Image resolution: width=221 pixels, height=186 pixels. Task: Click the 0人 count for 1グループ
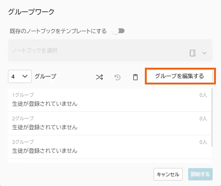203,95
